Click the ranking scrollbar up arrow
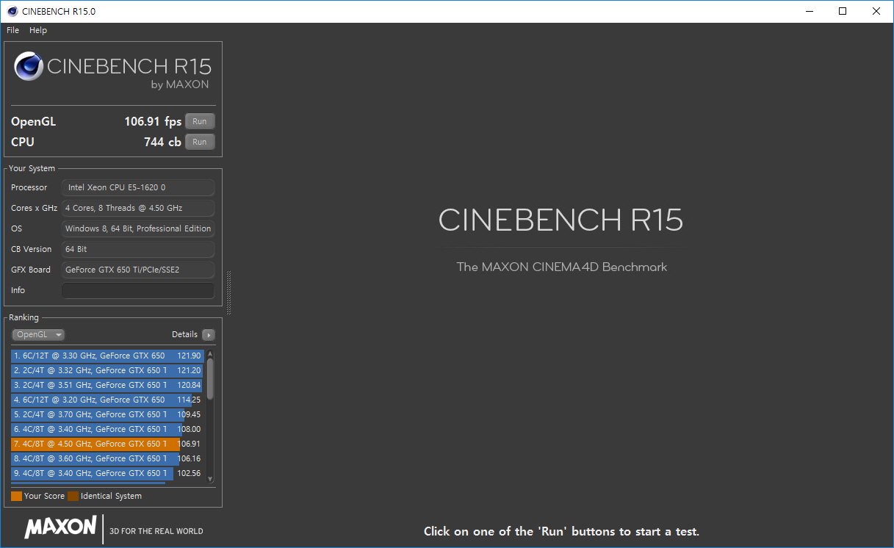 click(210, 353)
